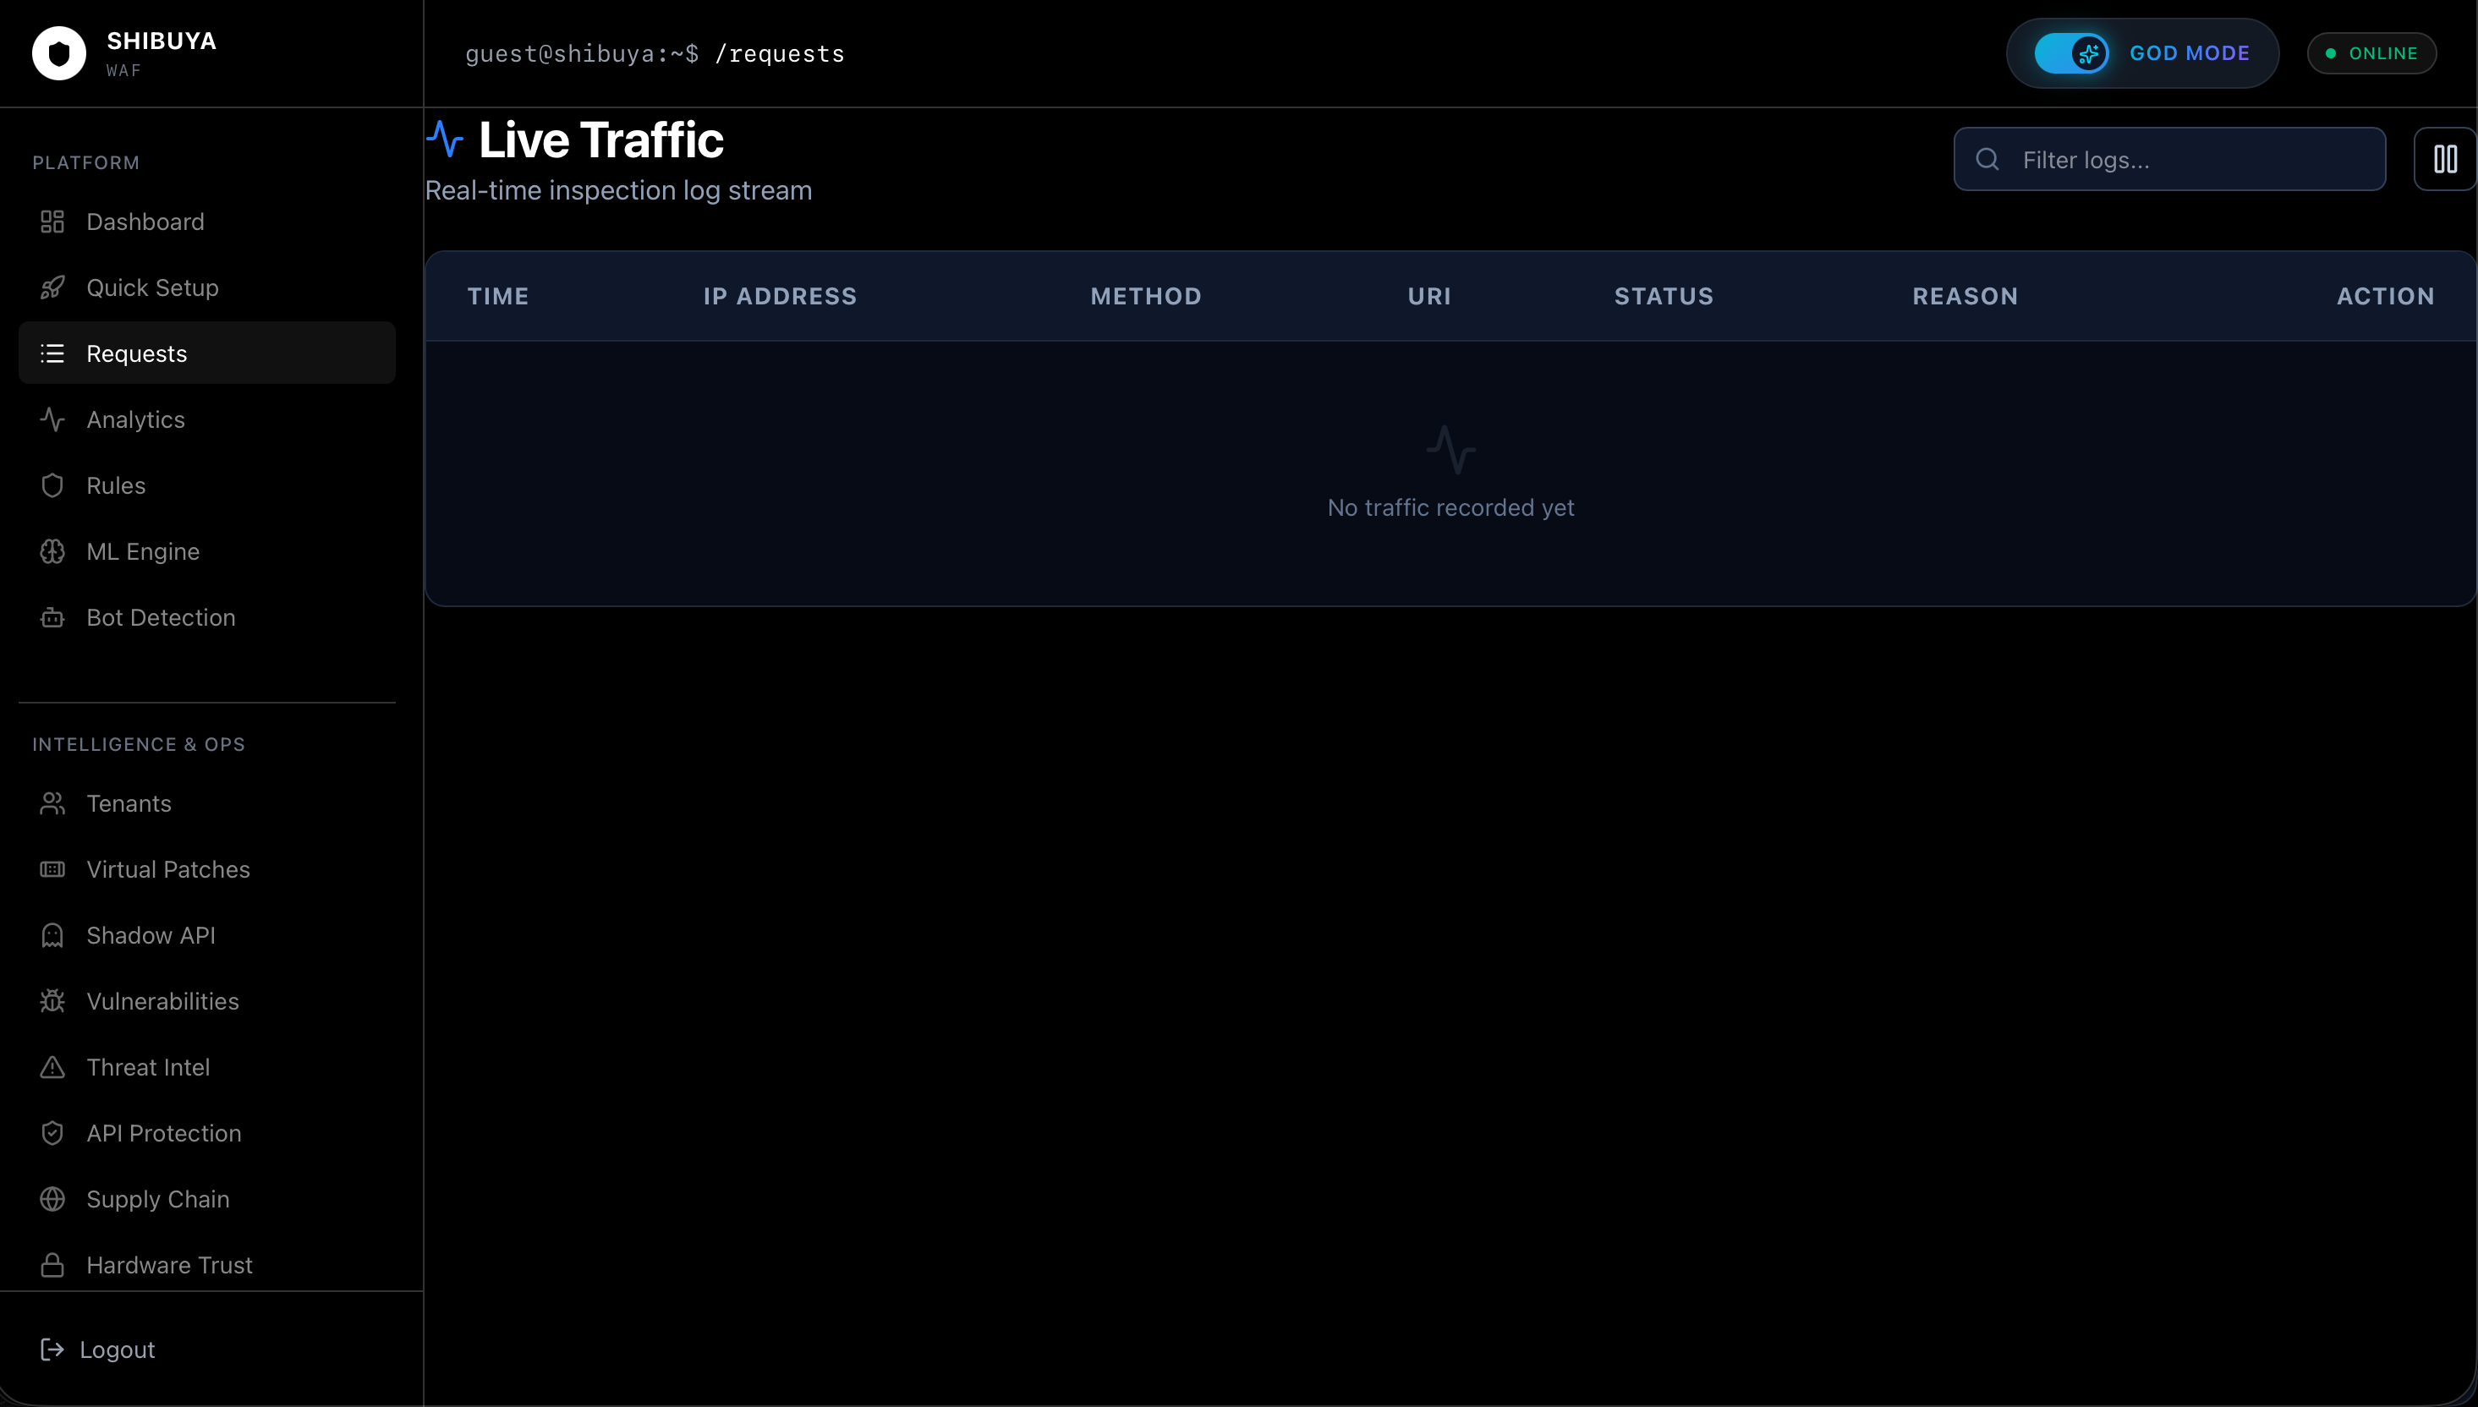
Task: Click the ML Engine brain icon
Action: coord(52,552)
